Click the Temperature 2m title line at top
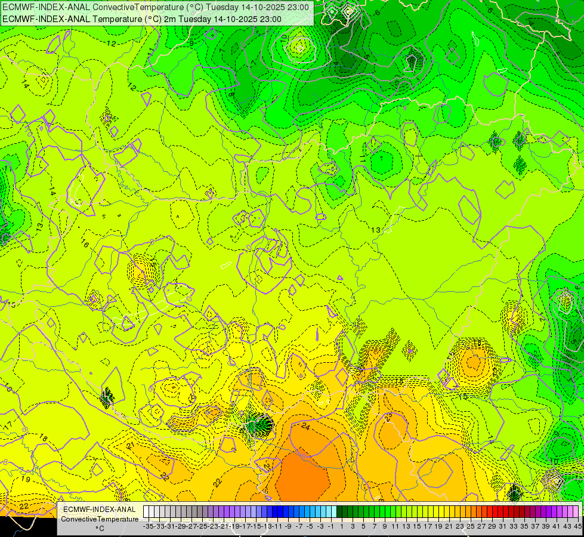 142,19
